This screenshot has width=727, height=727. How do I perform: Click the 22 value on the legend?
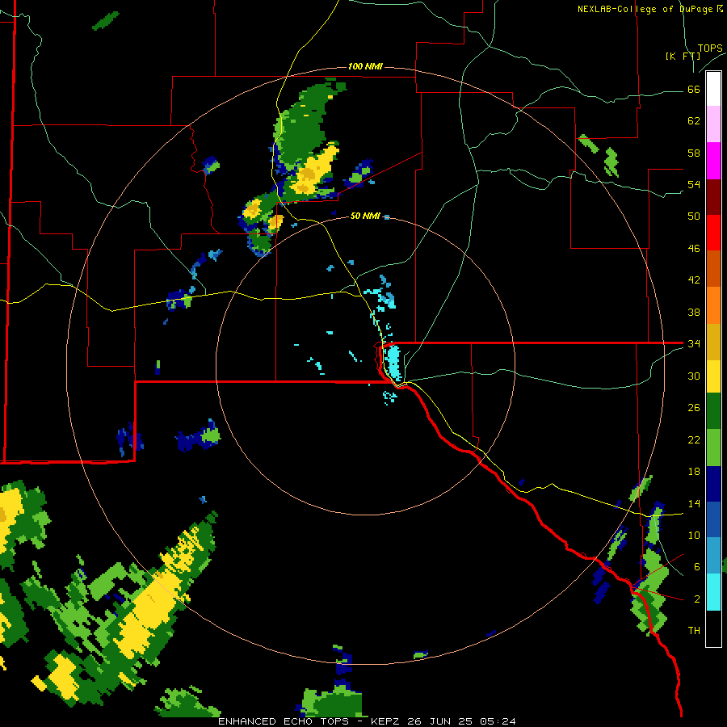694,439
